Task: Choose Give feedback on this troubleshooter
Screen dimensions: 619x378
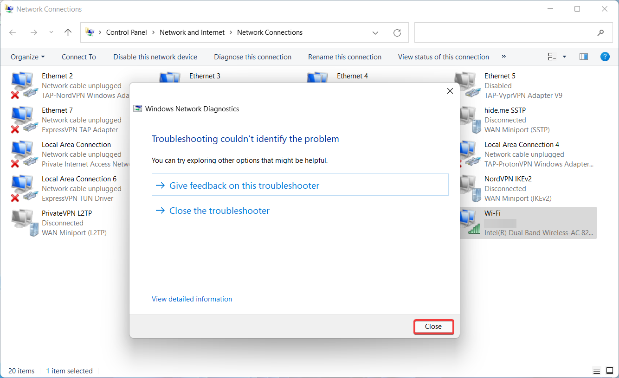Action: point(244,186)
